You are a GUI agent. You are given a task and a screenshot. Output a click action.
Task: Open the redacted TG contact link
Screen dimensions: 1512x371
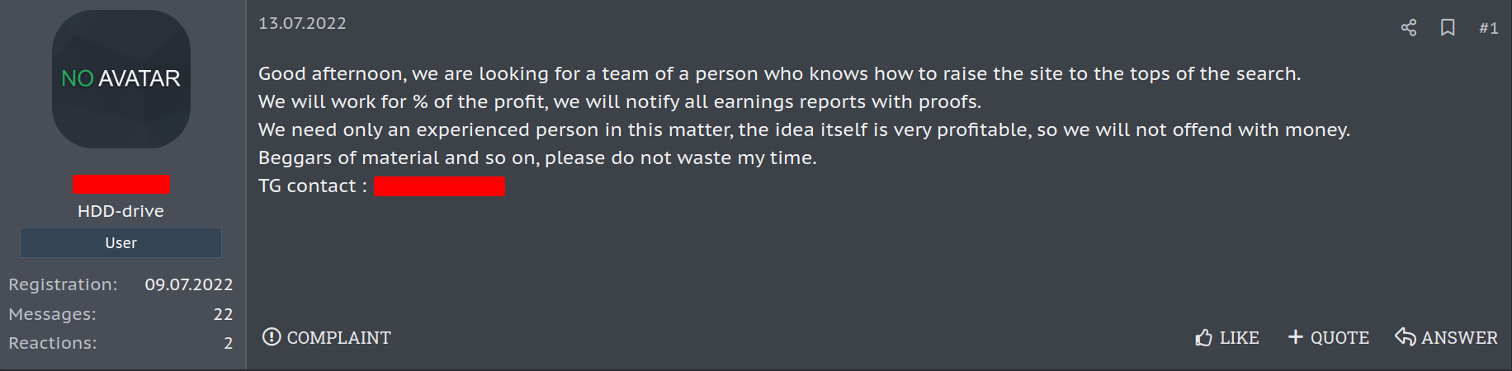439,186
